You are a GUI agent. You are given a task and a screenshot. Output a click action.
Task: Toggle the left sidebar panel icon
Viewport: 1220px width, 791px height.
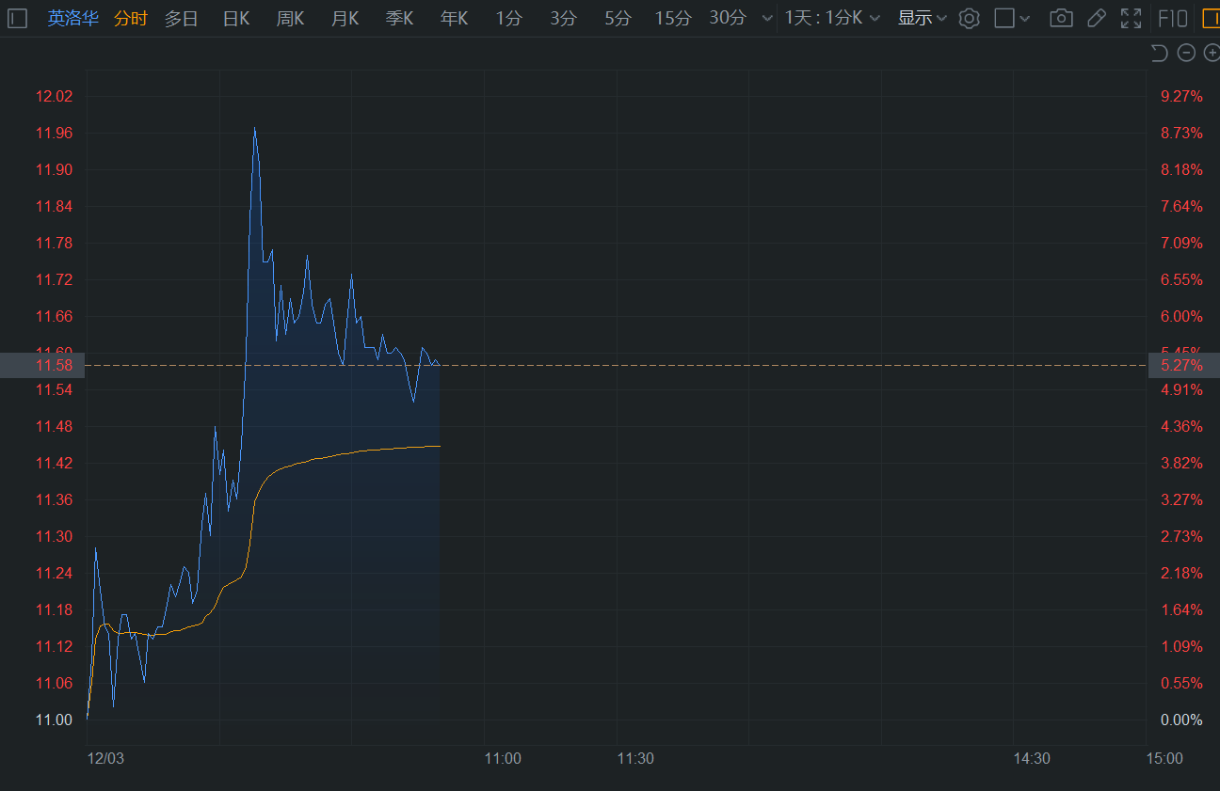click(18, 18)
